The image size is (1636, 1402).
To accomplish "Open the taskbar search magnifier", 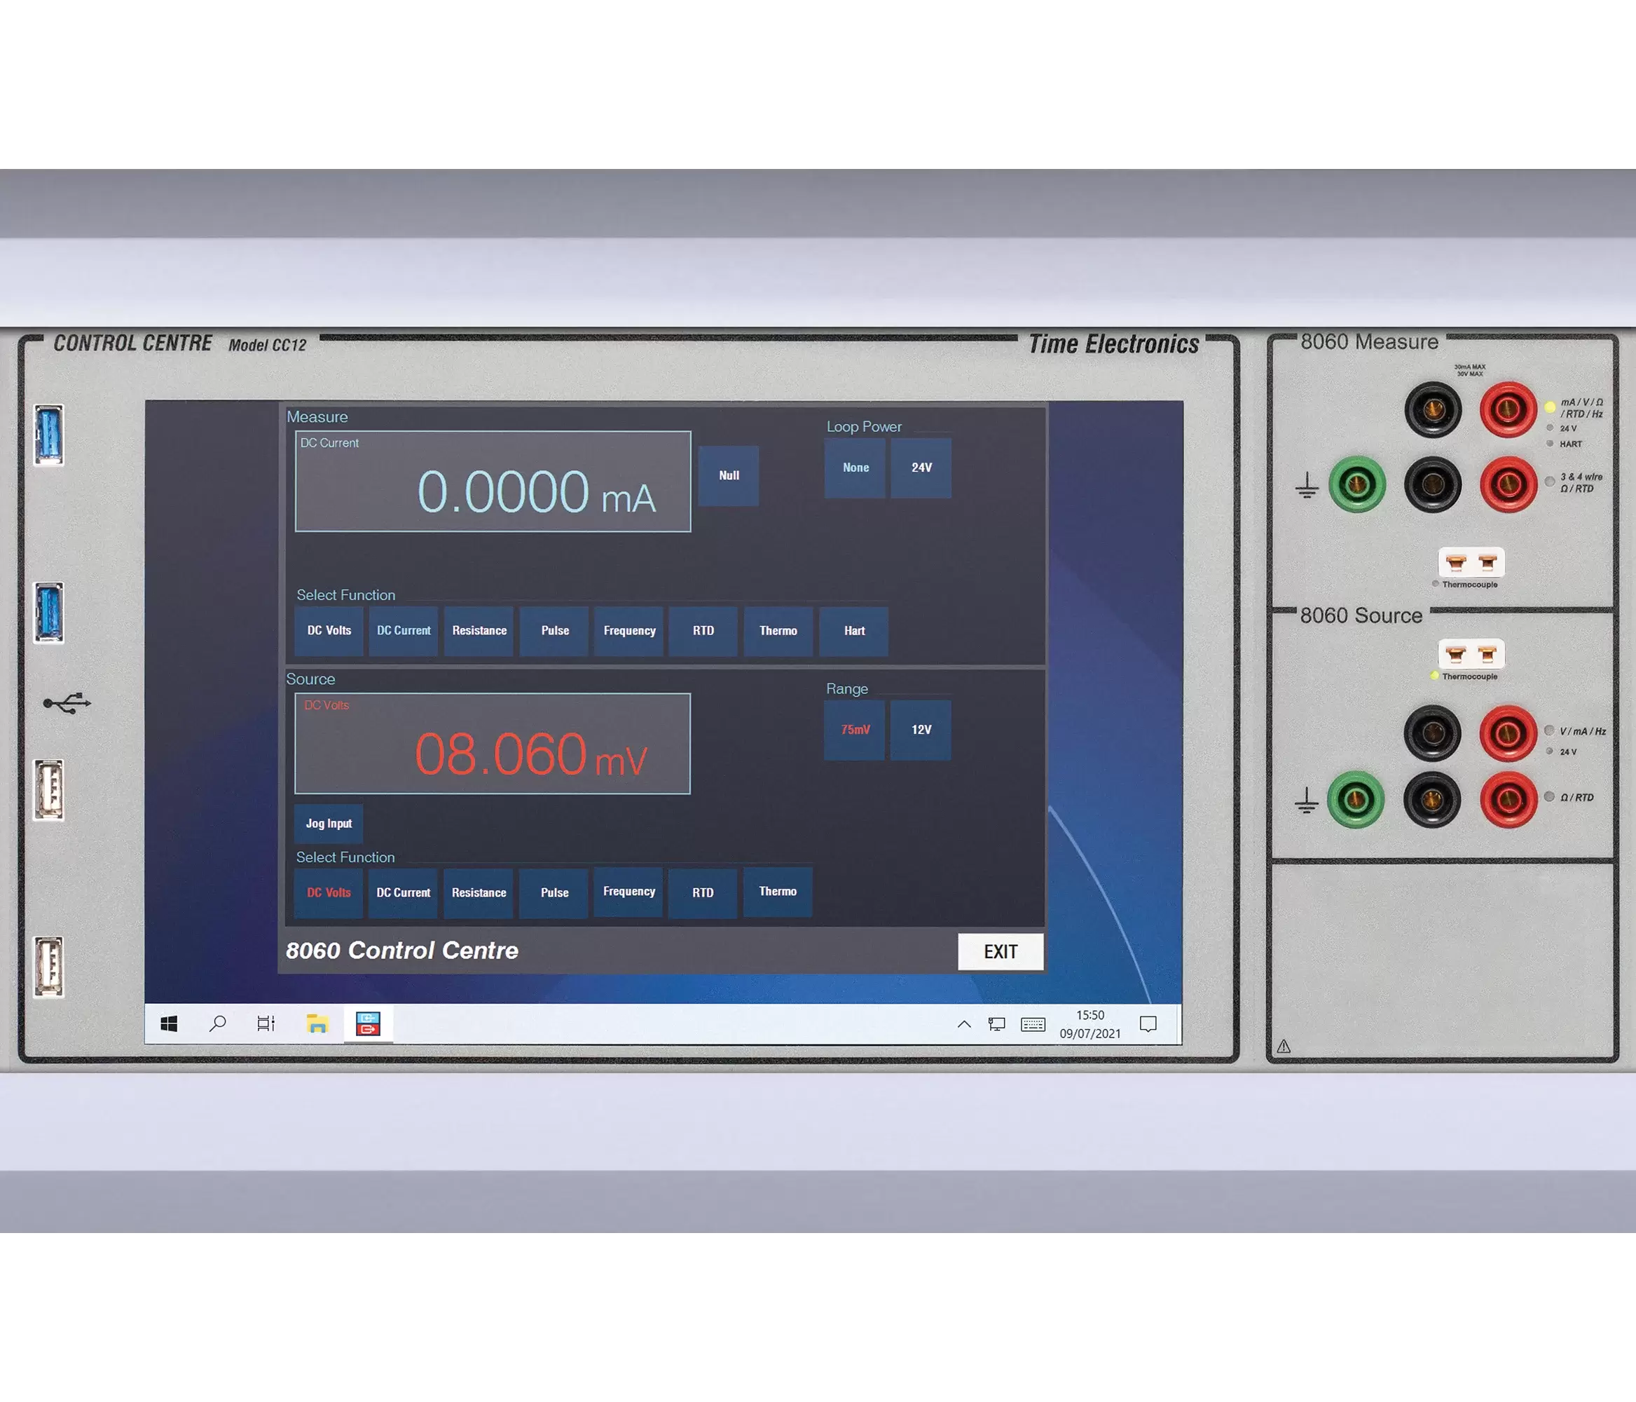I will point(217,1023).
